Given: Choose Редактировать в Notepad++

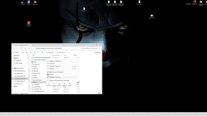Looking at the screenshot, I should coord(61,72).
